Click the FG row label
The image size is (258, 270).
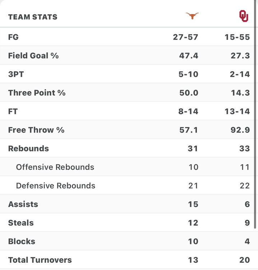click(14, 37)
